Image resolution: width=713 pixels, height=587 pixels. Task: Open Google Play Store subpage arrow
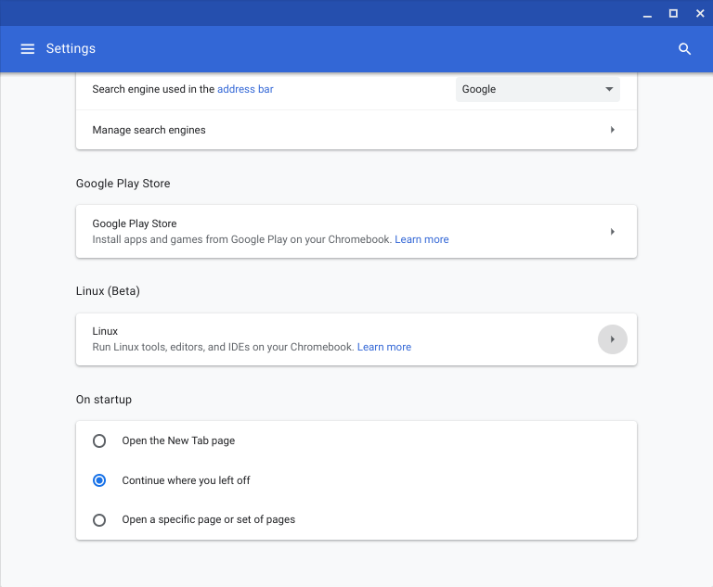point(613,232)
